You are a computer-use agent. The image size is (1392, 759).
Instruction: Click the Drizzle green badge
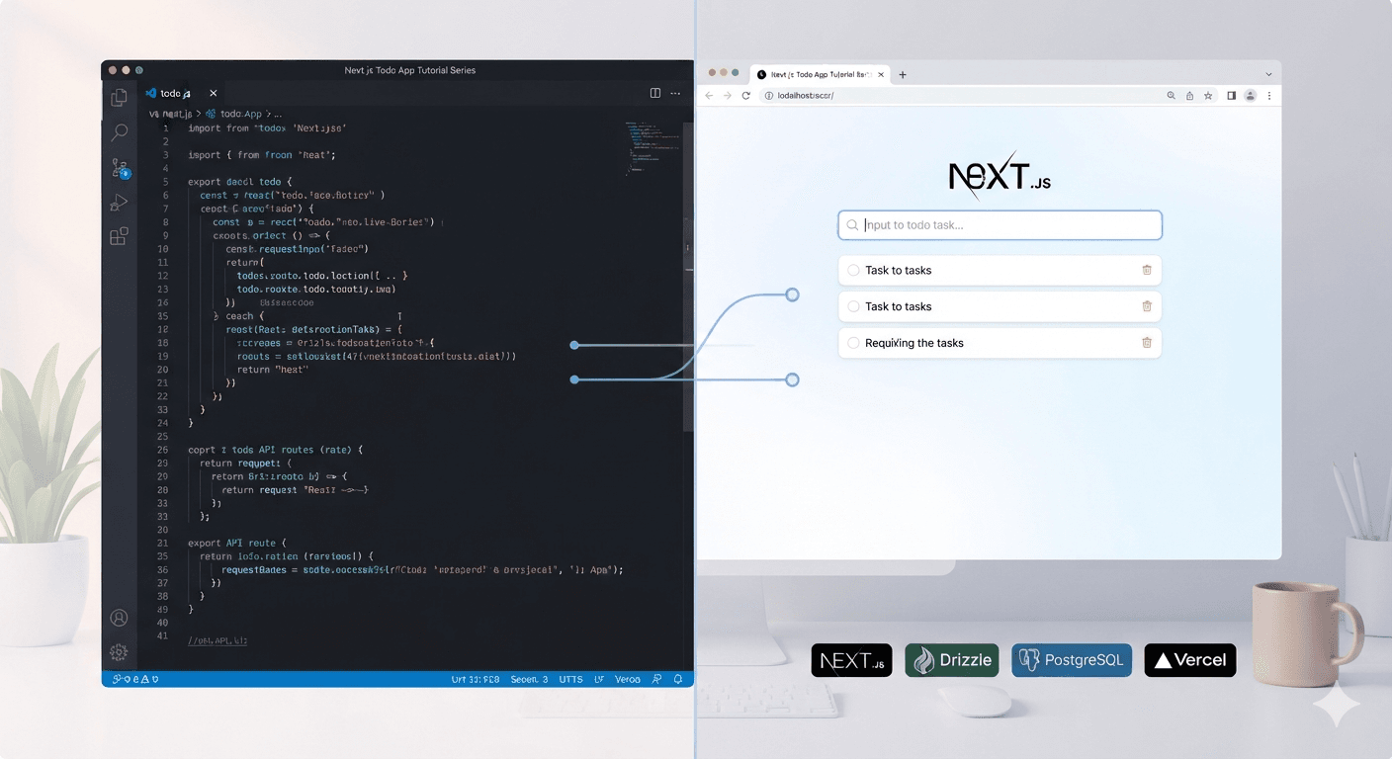952,660
